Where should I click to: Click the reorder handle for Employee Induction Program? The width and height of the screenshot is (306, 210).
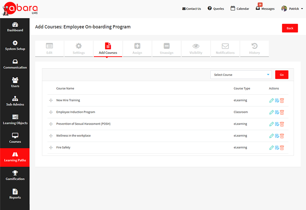click(51, 112)
